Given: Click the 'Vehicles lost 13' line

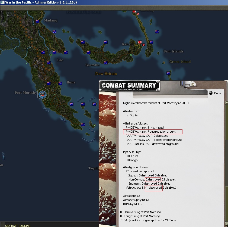Looking at the screenshot, I should tap(151, 188).
